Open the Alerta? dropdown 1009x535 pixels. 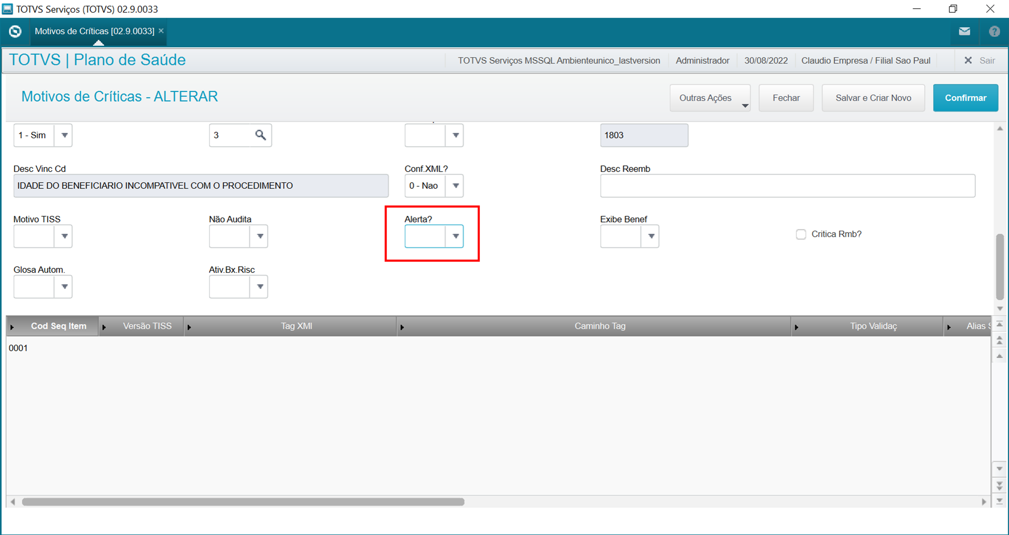455,236
